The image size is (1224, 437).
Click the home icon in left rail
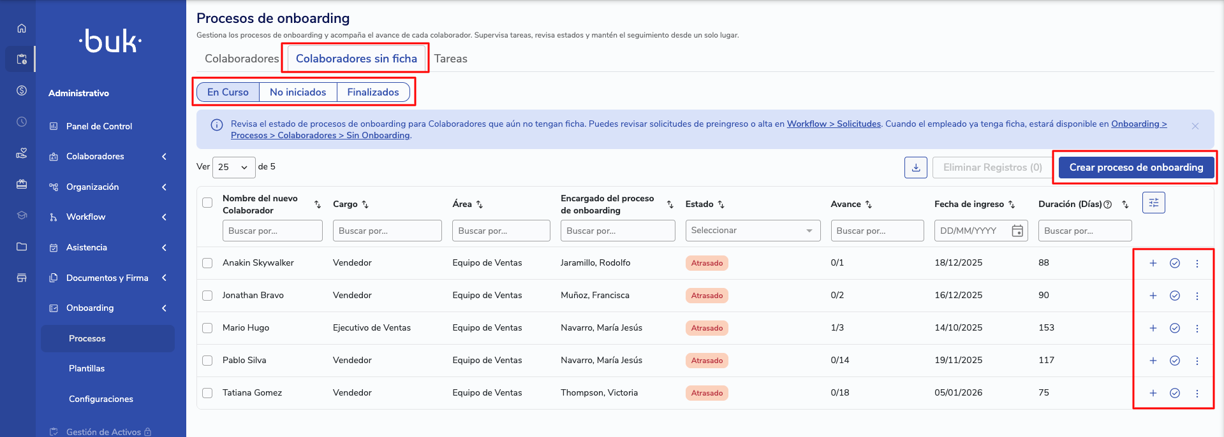22,29
